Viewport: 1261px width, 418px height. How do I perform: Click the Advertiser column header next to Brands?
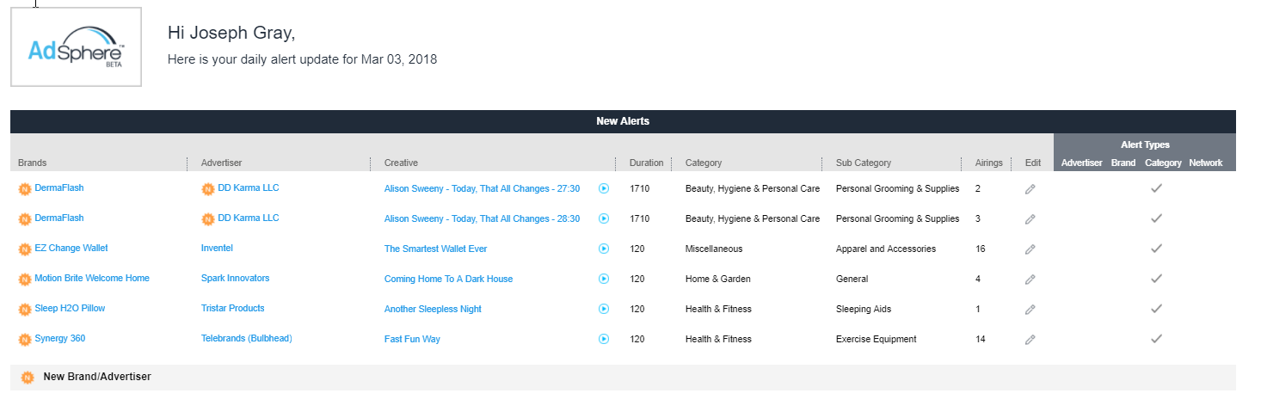222,163
